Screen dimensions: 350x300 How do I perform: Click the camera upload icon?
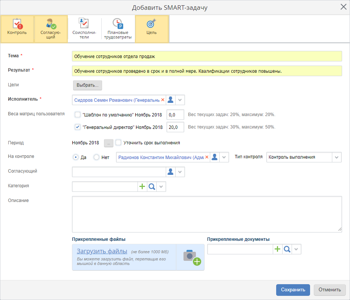coord(191,257)
